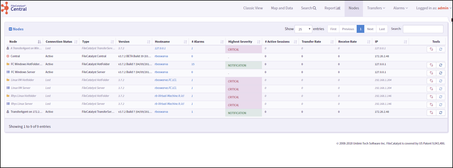Open the 127.0.0.1 hostname link
The image size is (453, 168).
(160, 48)
